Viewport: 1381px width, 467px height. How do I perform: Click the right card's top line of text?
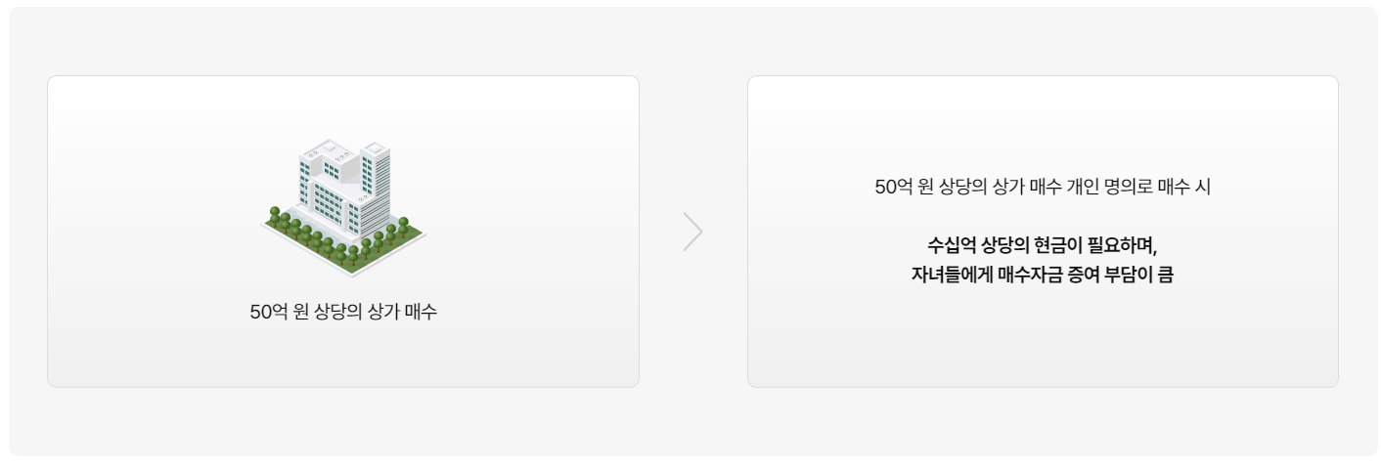pos(1043,187)
